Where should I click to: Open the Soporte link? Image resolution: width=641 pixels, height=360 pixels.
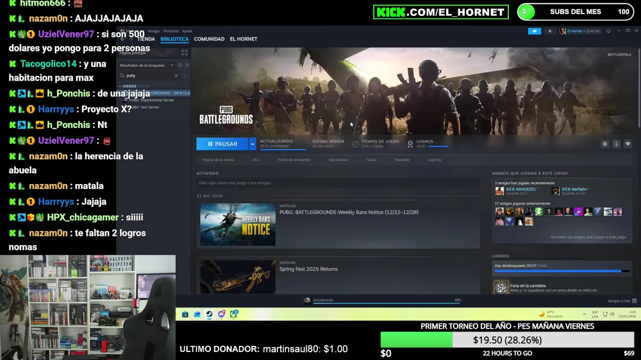tap(434, 160)
